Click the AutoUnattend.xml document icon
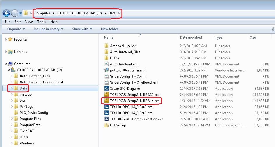Image resolution: width=275 pixels, height=147 pixels. click(106, 64)
